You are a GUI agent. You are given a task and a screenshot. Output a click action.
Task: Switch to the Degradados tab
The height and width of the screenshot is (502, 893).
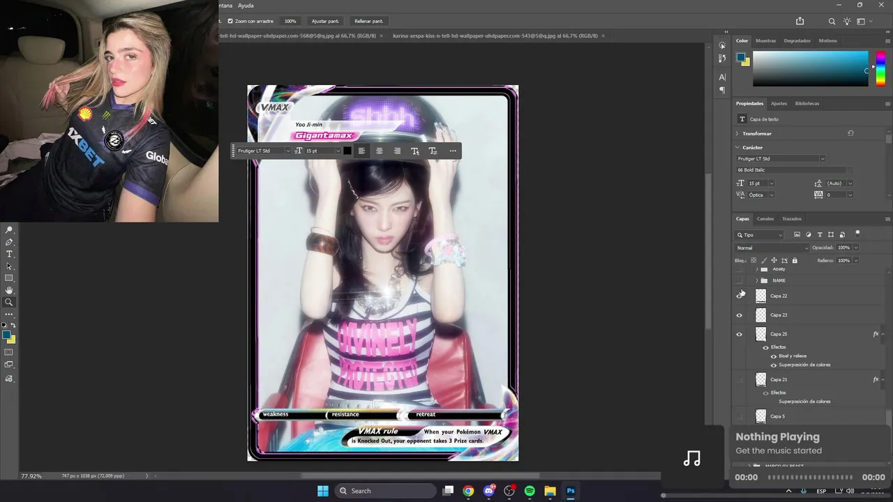(797, 40)
